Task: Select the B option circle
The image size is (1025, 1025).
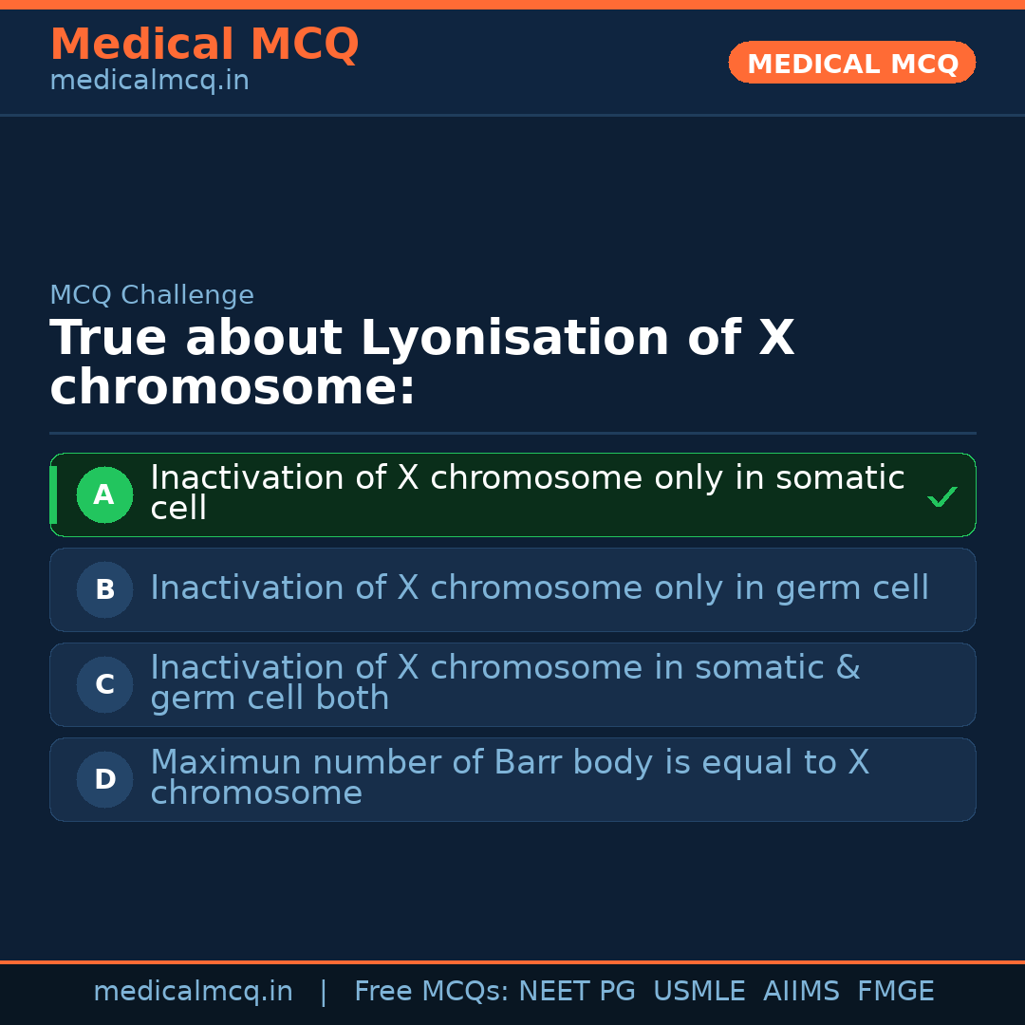Action: coord(104,589)
